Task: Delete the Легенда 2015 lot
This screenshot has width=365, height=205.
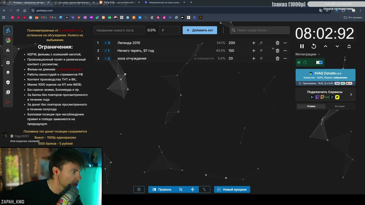Action: click(x=277, y=43)
